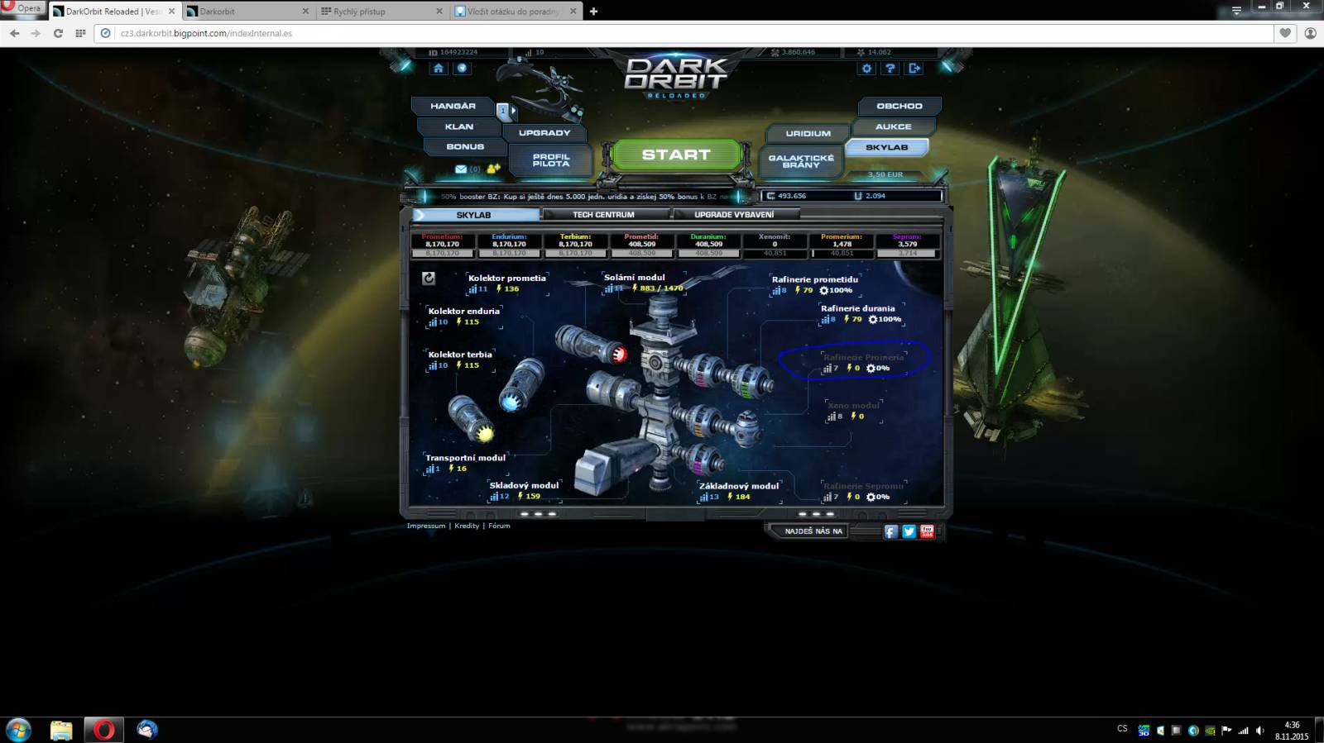Open the Twitter icon

pos(909,531)
